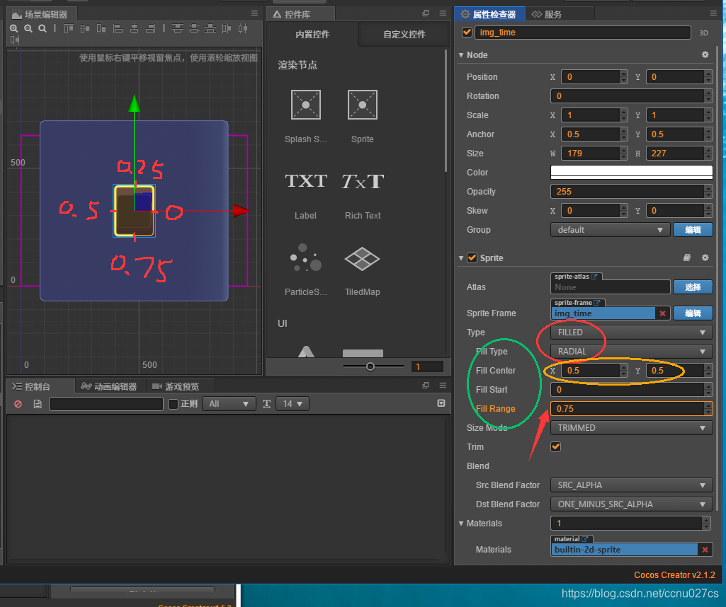Align selected nodes to top edge
The height and width of the screenshot is (607, 726).
[69, 29]
